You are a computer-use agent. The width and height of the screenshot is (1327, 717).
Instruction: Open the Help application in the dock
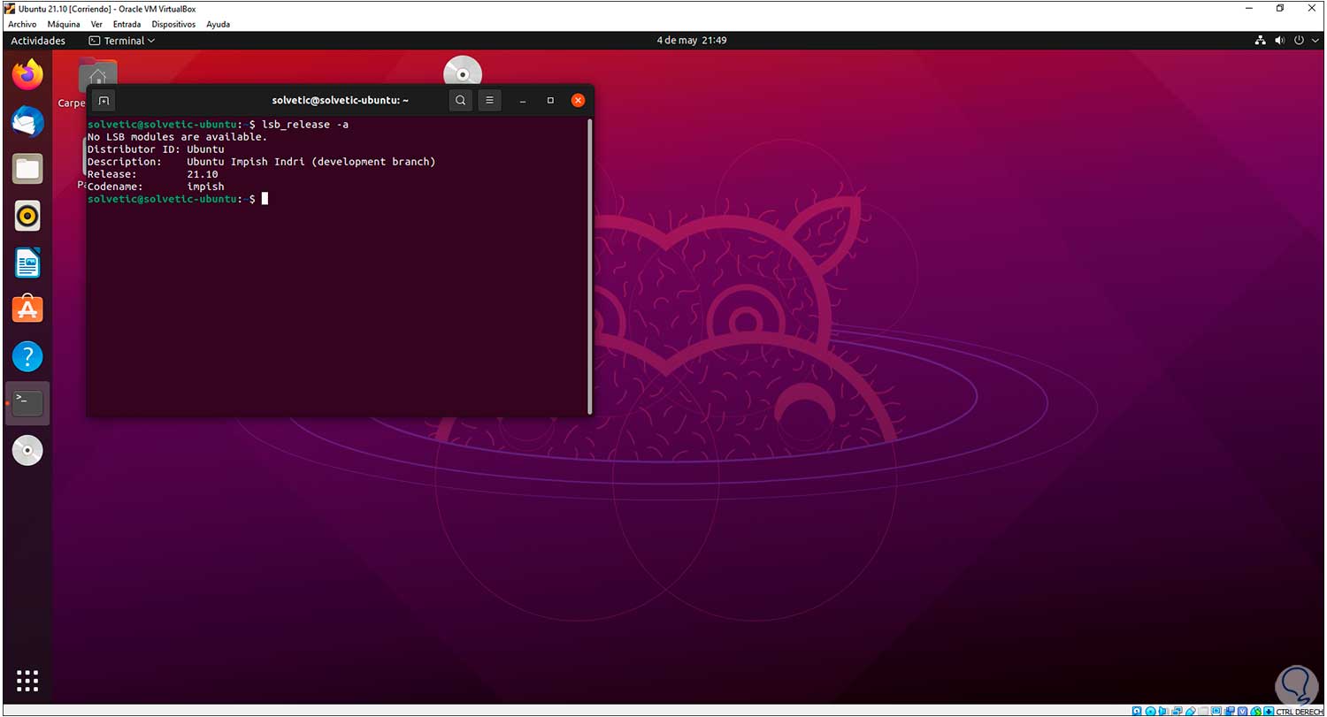pos(27,355)
